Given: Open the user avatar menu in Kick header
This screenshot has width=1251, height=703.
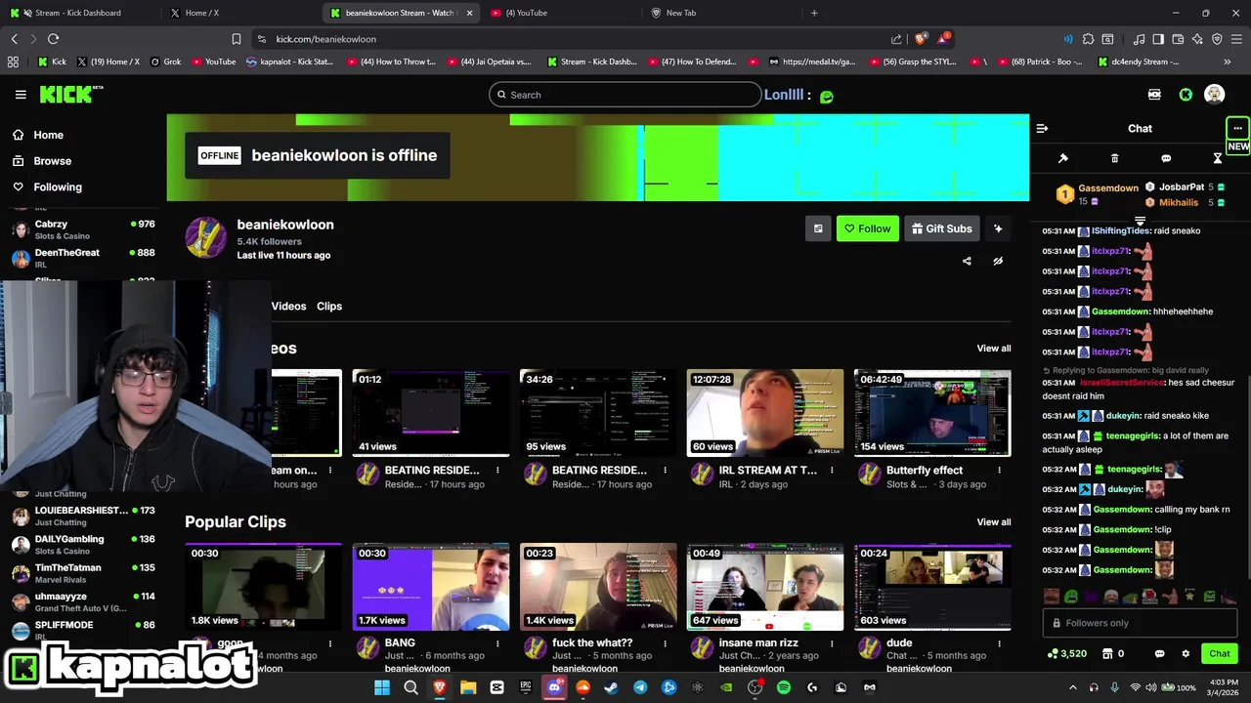Looking at the screenshot, I should click(1214, 95).
